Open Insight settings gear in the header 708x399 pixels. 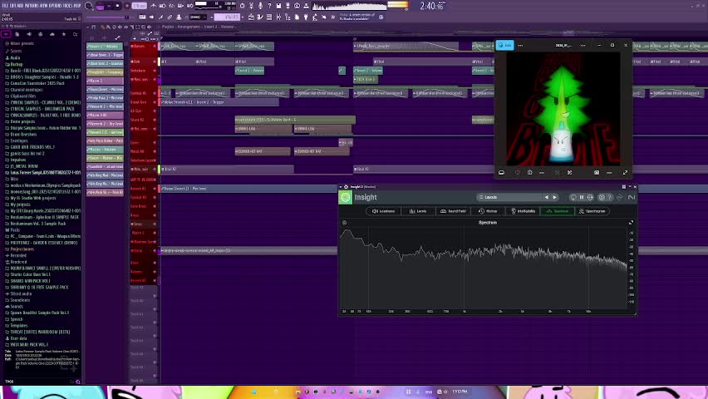(x=602, y=198)
